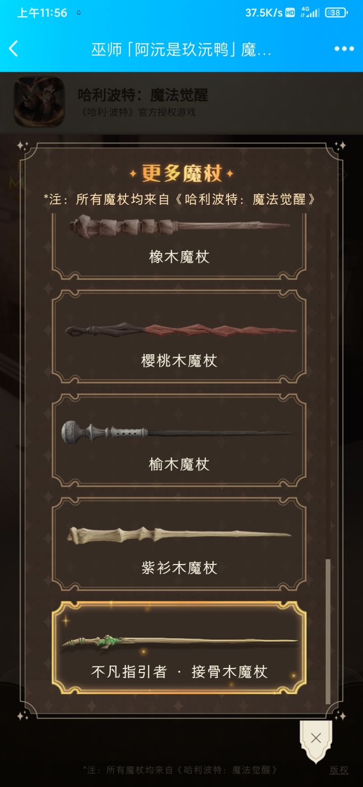Tap the battery indicator in status bar
Screen dimensions: 363x787
pos(336,13)
